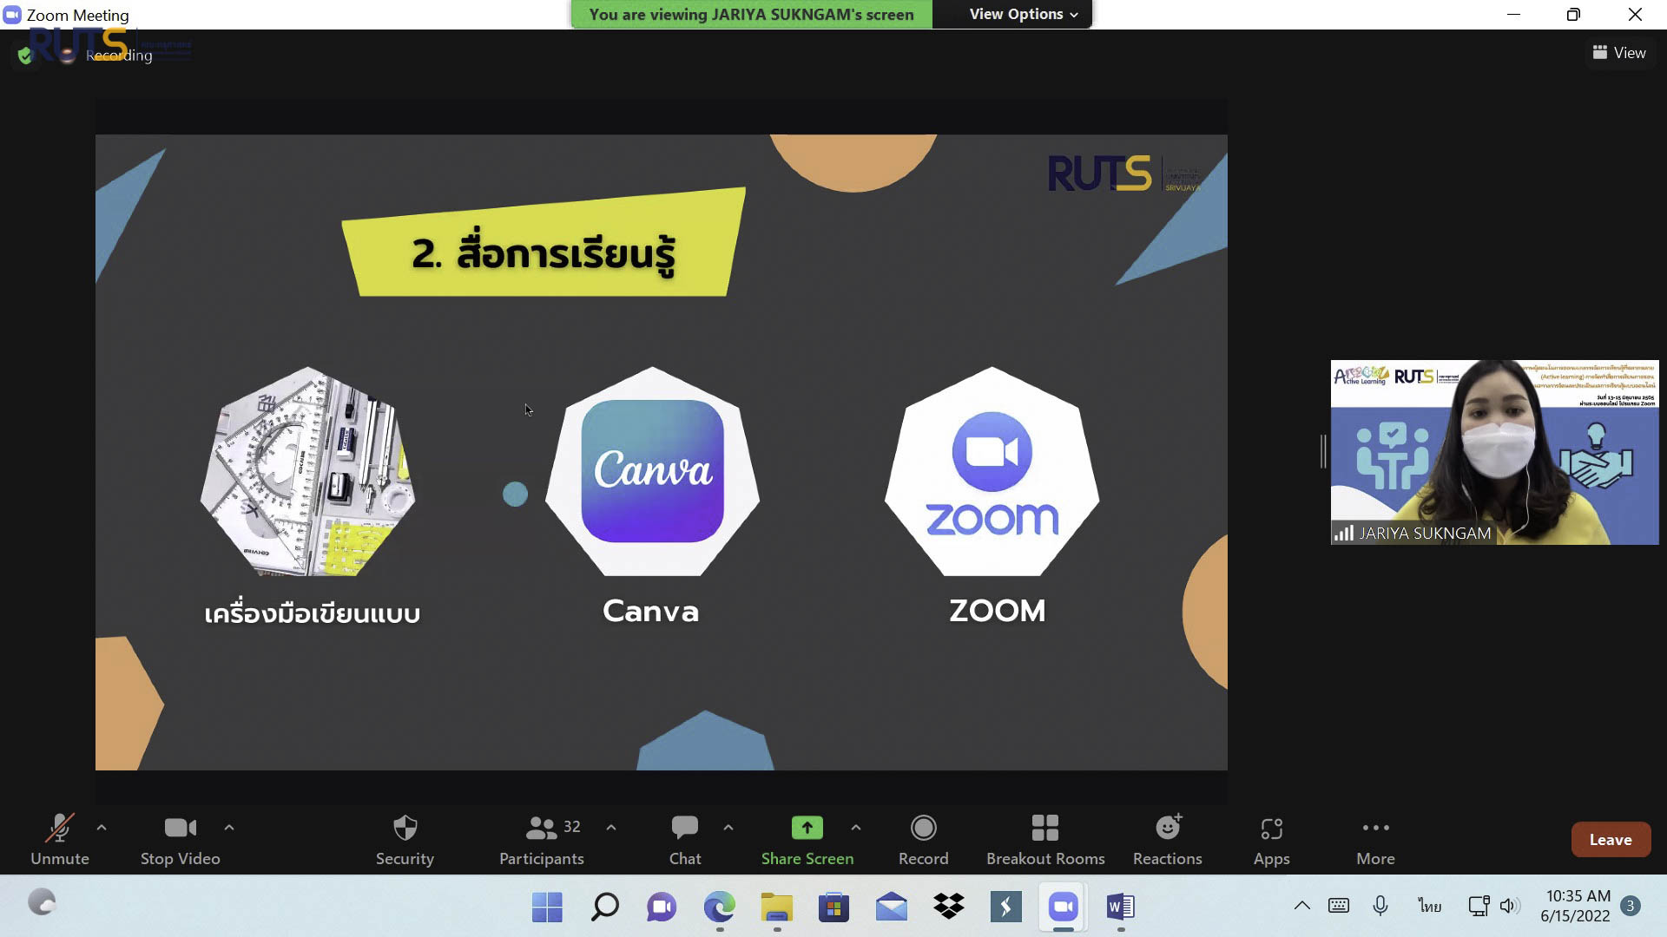Screen dimensions: 1667x937
Task: Click the View layout button
Action: [x=1619, y=53]
